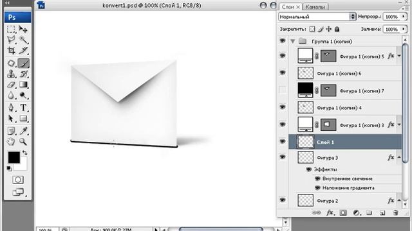The image size is (412, 231).
Task: Collapse the Группа 1 (копия) group
Action: point(293,41)
